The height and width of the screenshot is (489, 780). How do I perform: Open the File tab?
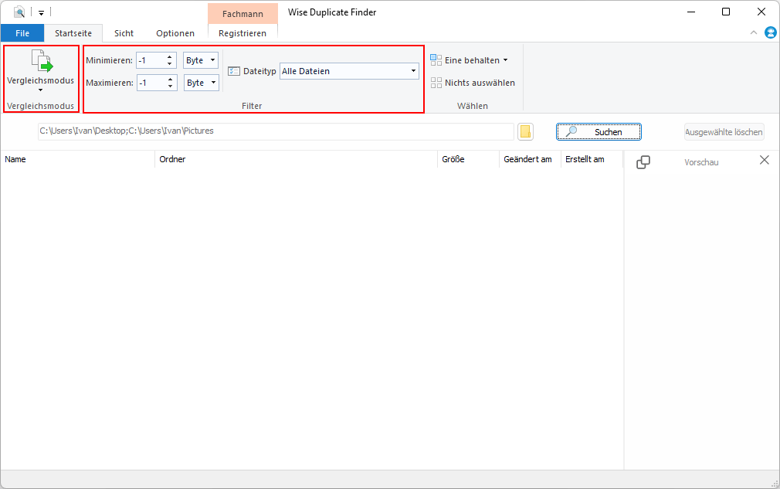coord(22,33)
